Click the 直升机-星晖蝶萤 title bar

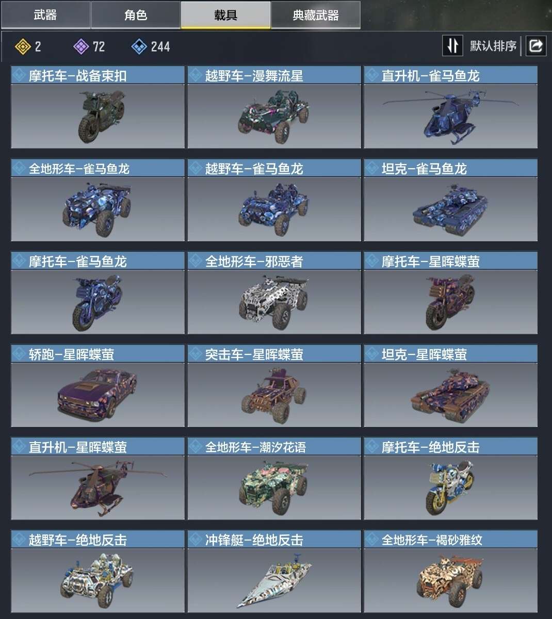click(x=98, y=447)
